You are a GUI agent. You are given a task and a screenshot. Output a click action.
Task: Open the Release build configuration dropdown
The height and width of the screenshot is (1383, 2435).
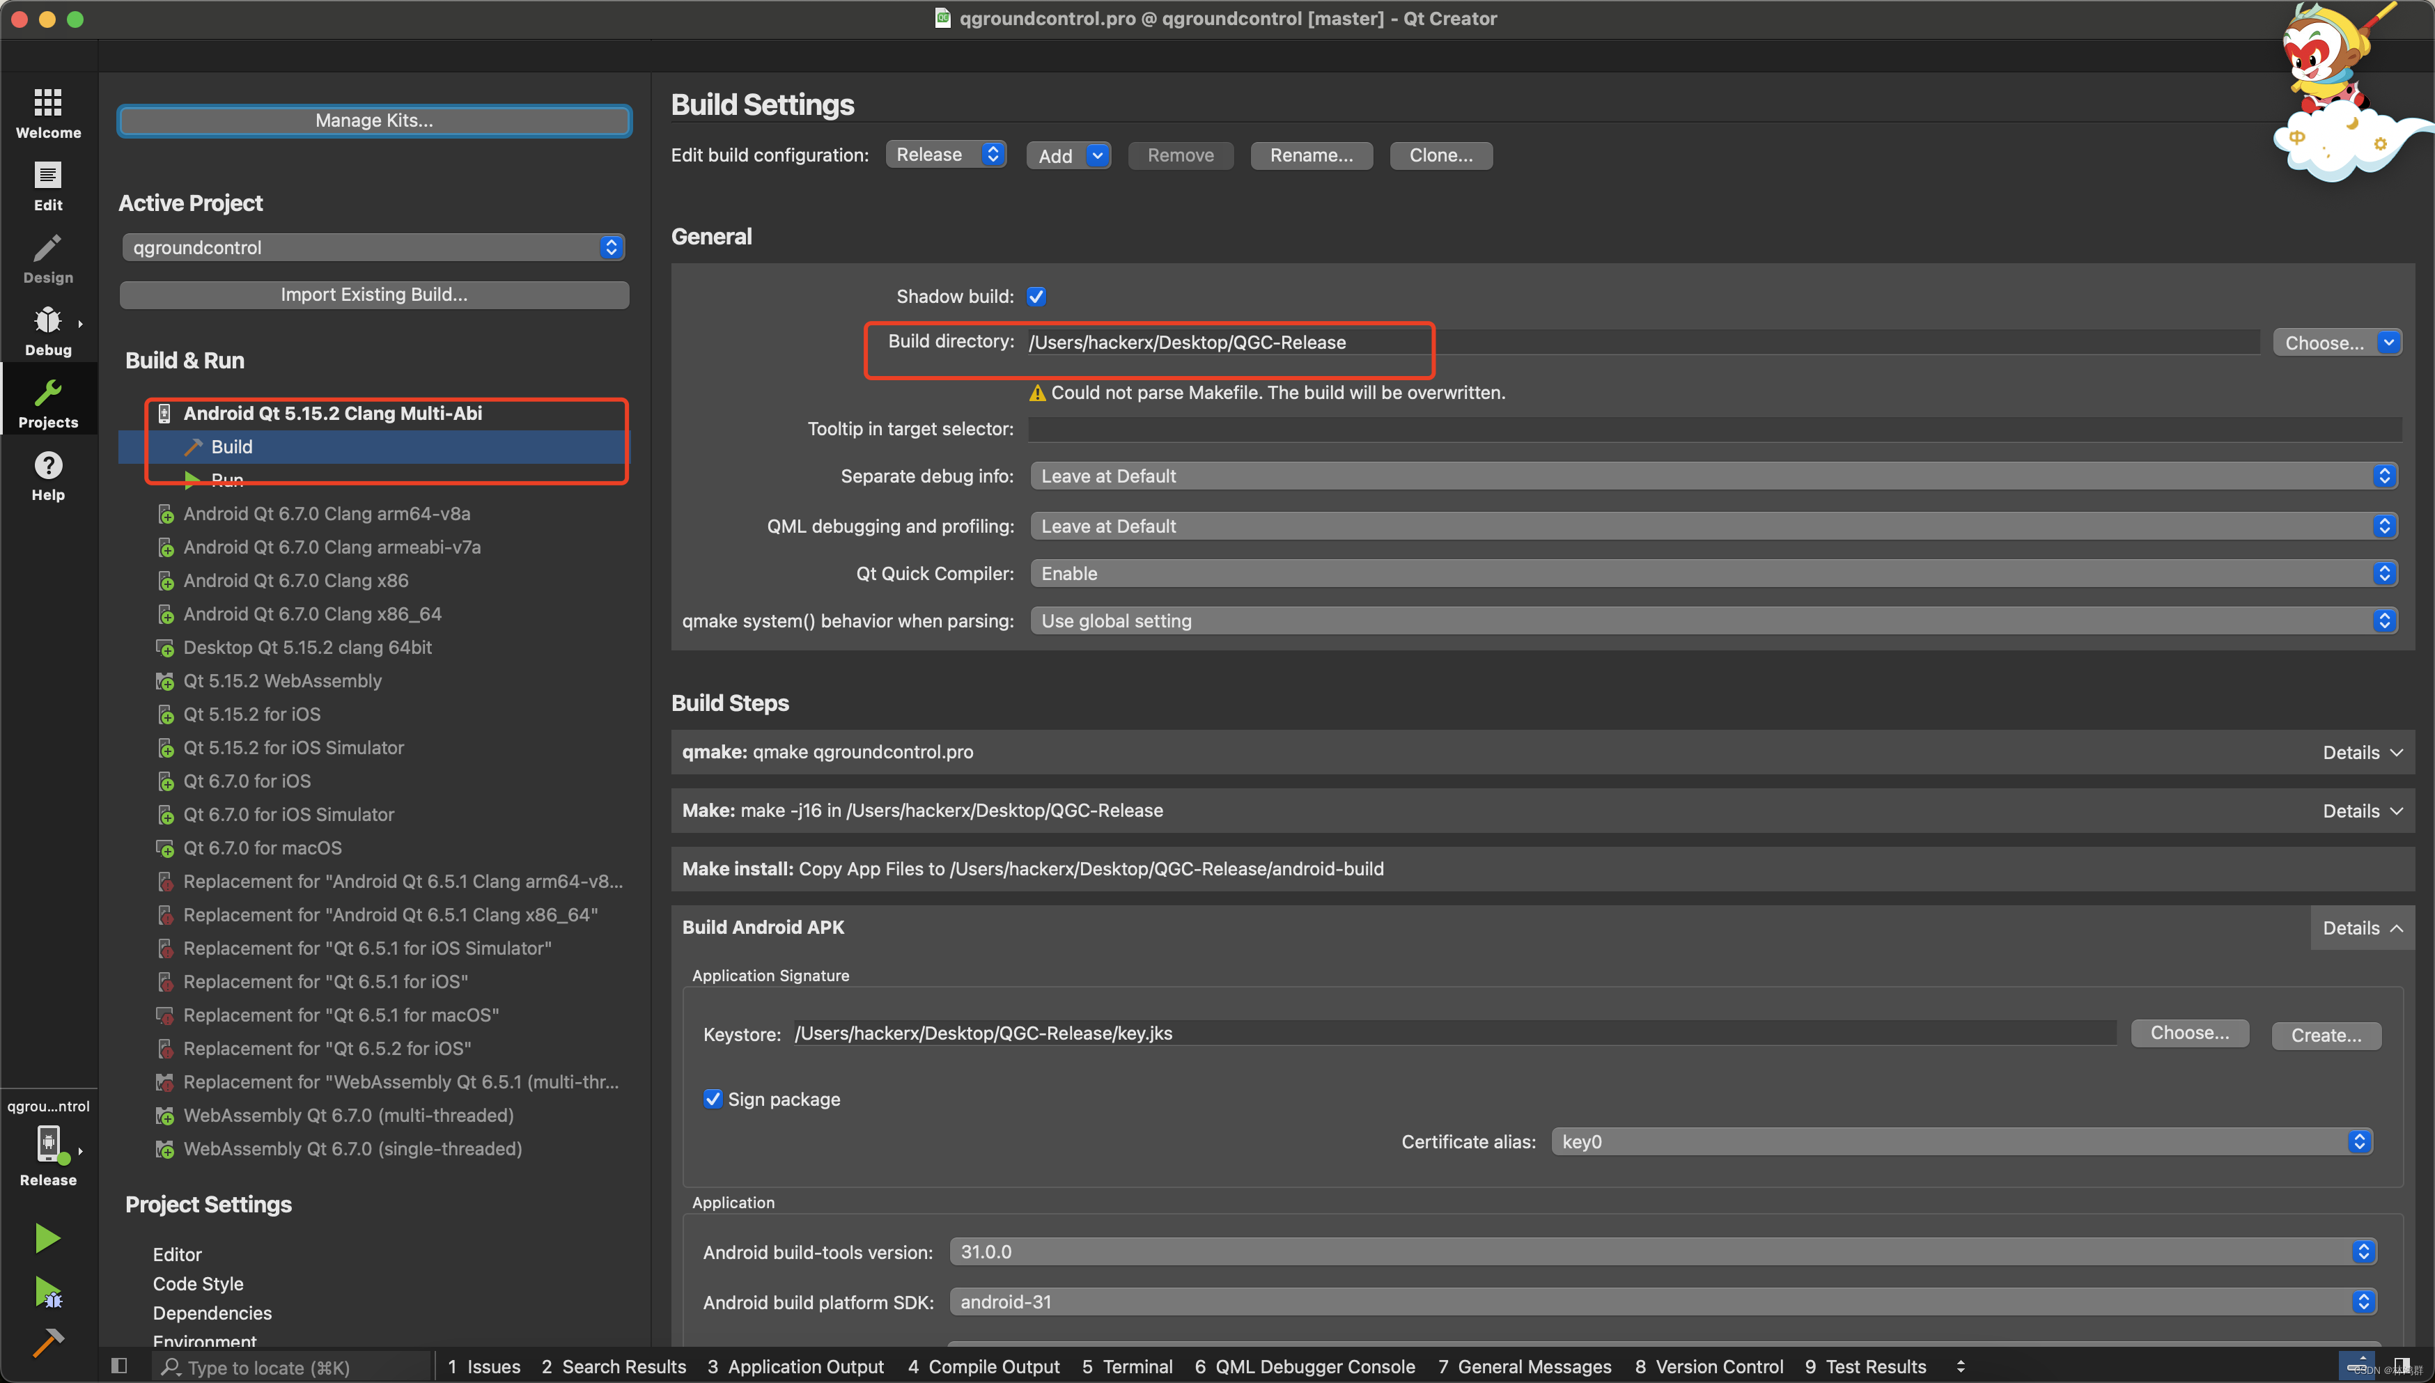[947, 155]
